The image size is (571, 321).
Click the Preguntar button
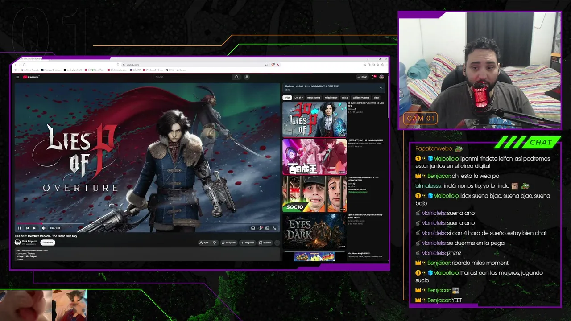pos(248,243)
